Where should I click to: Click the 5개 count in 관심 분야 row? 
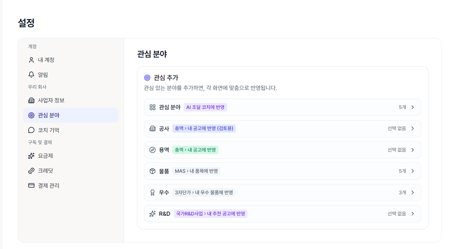[402, 107]
